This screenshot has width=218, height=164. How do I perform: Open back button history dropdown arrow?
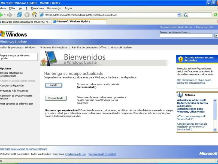pyautogui.click(x=5, y=15)
